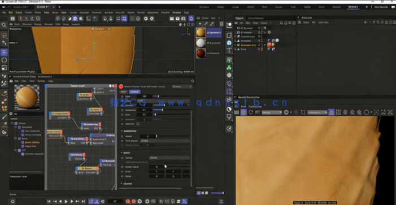Image resolution: width=396 pixels, height=205 pixels.
Task: Click the refresh icon in render view
Action: point(251,112)
